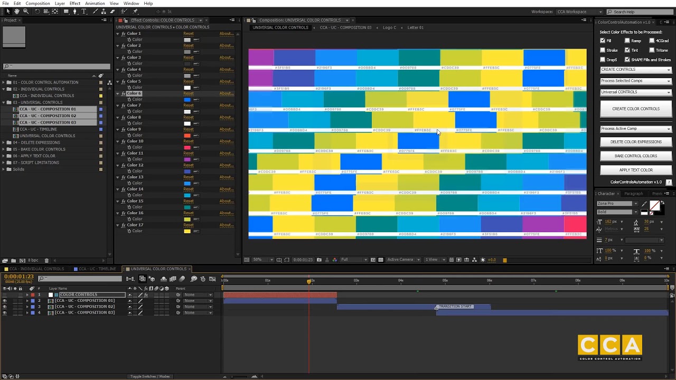Screen dimensions: 676x380
Task: Click the CCA help question mark icon
Action: (x=669, y=182)
